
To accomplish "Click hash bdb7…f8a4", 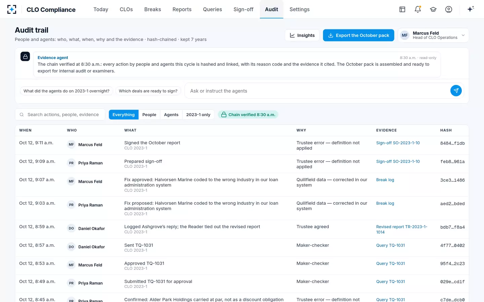I will [452, 227].
